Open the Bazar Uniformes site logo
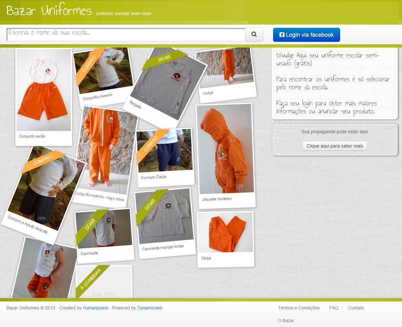Viewport: 402px width, 327px height. [x=49, y=11]
